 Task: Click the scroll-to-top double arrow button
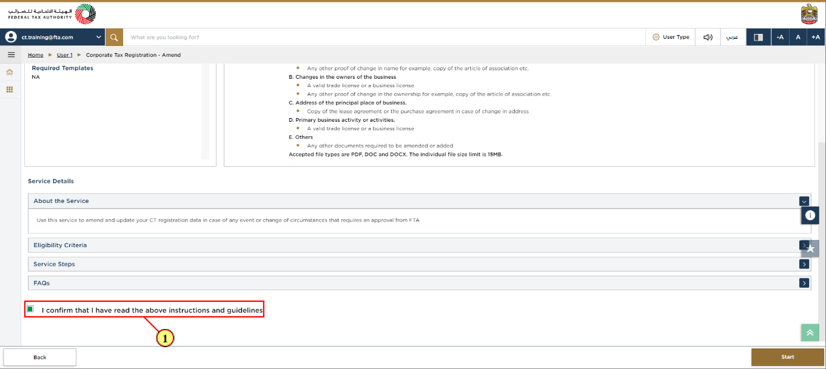point(810,333)
